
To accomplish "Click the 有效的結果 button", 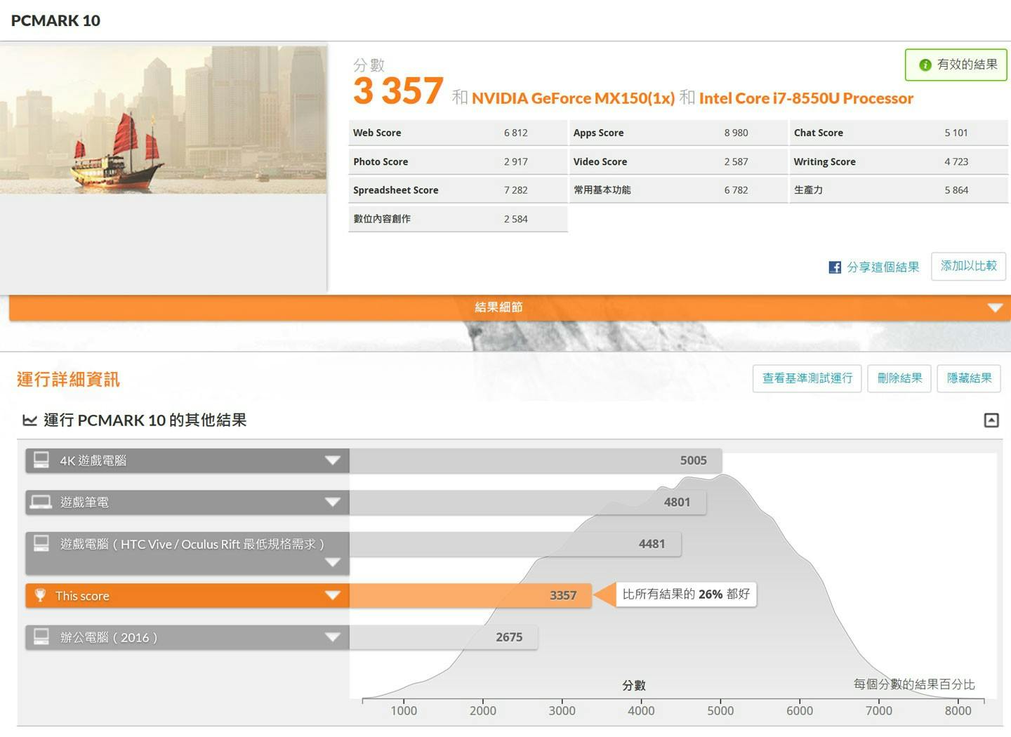I will tap(956, 65).
